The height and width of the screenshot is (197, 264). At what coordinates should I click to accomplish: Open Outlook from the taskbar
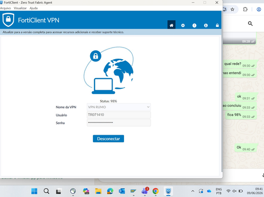coord(122,191)
